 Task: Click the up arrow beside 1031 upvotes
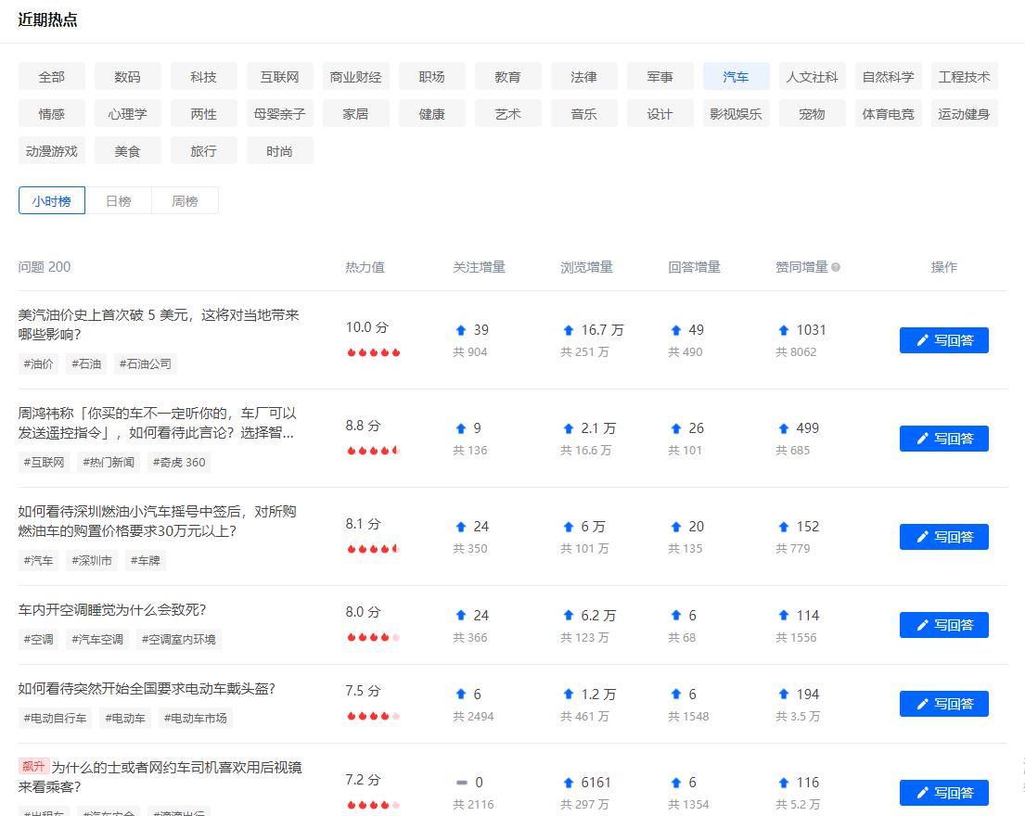coord(784,330)
